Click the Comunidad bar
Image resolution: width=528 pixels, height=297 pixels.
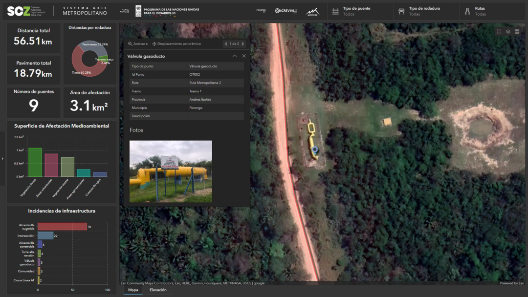39,271
